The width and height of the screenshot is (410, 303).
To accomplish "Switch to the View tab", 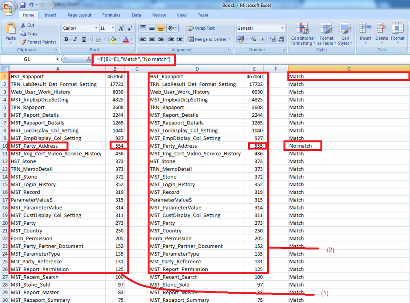I will [x=181, y=15].
